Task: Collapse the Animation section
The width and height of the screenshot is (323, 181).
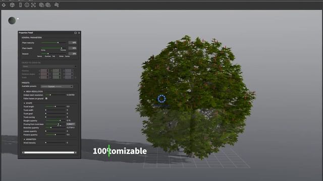Action: coord(24,139)
